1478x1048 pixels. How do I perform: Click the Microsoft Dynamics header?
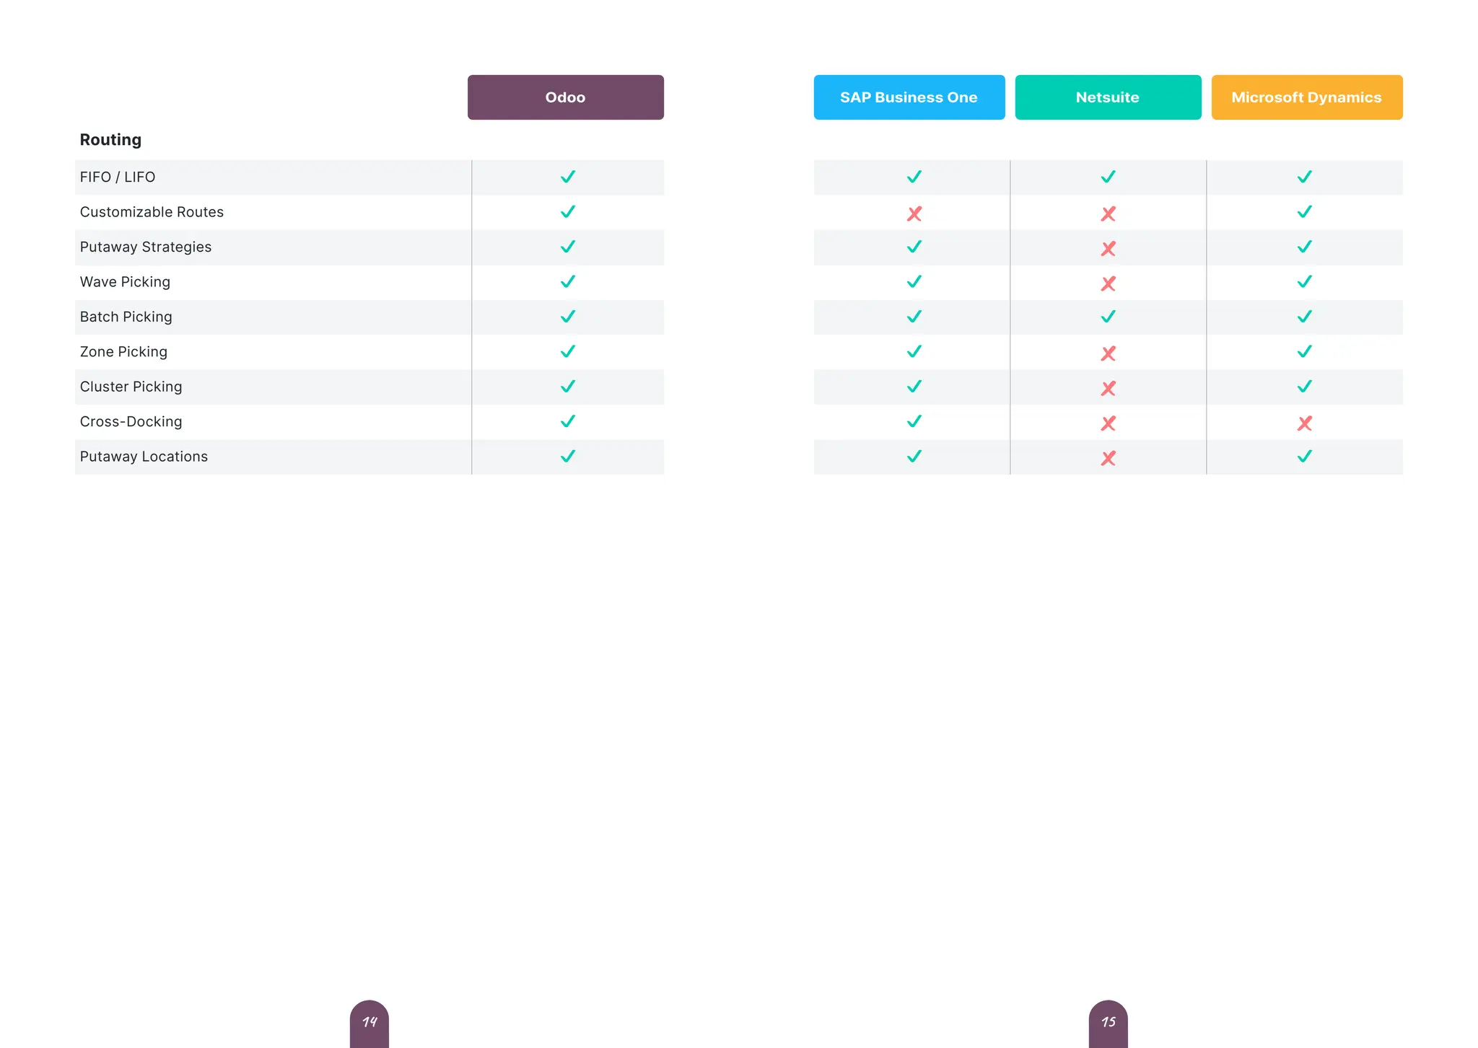(x=1307, y=97)
